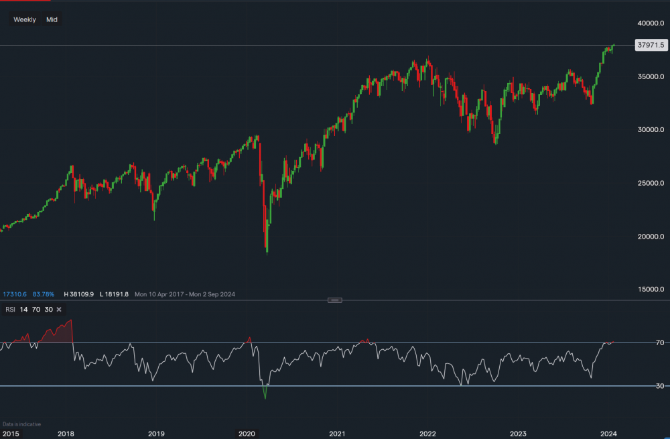Open the Mid price type selector
Screen dimensions: 670x439
51,19
